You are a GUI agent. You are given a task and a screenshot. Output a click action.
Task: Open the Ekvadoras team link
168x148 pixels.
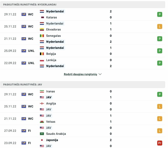click(53, 30)
